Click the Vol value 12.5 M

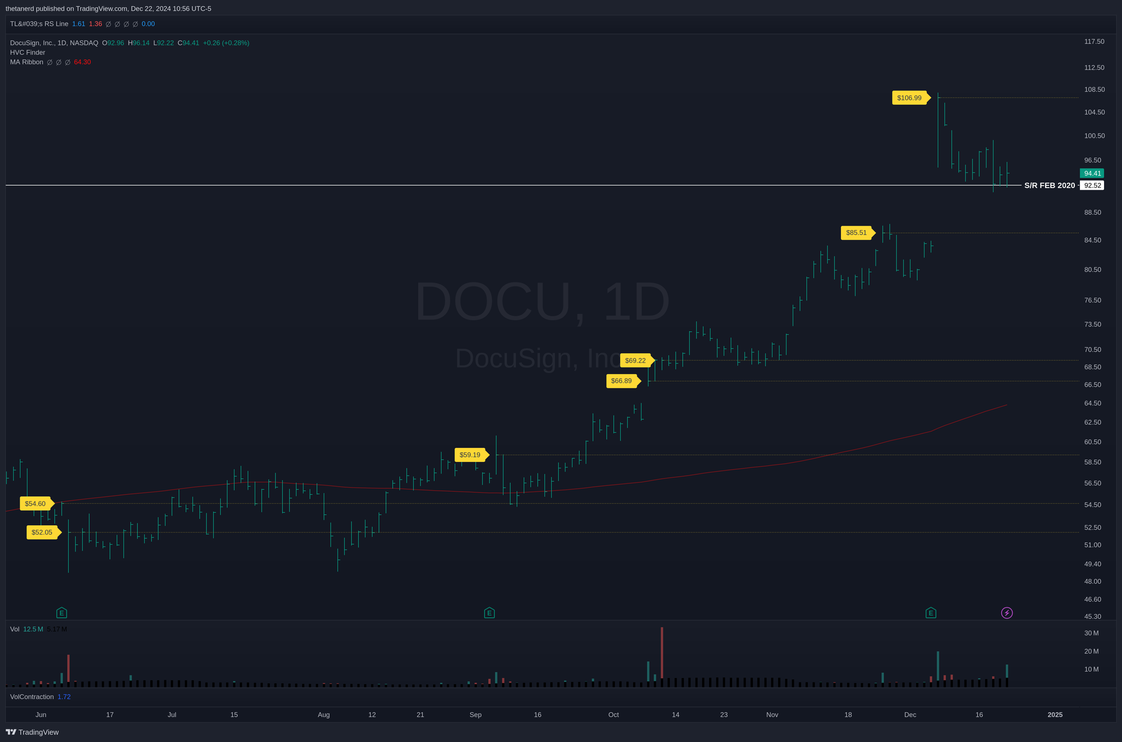point(33,629)
